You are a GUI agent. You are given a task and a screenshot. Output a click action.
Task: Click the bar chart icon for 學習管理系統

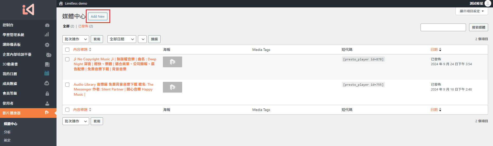coord(47,35)
